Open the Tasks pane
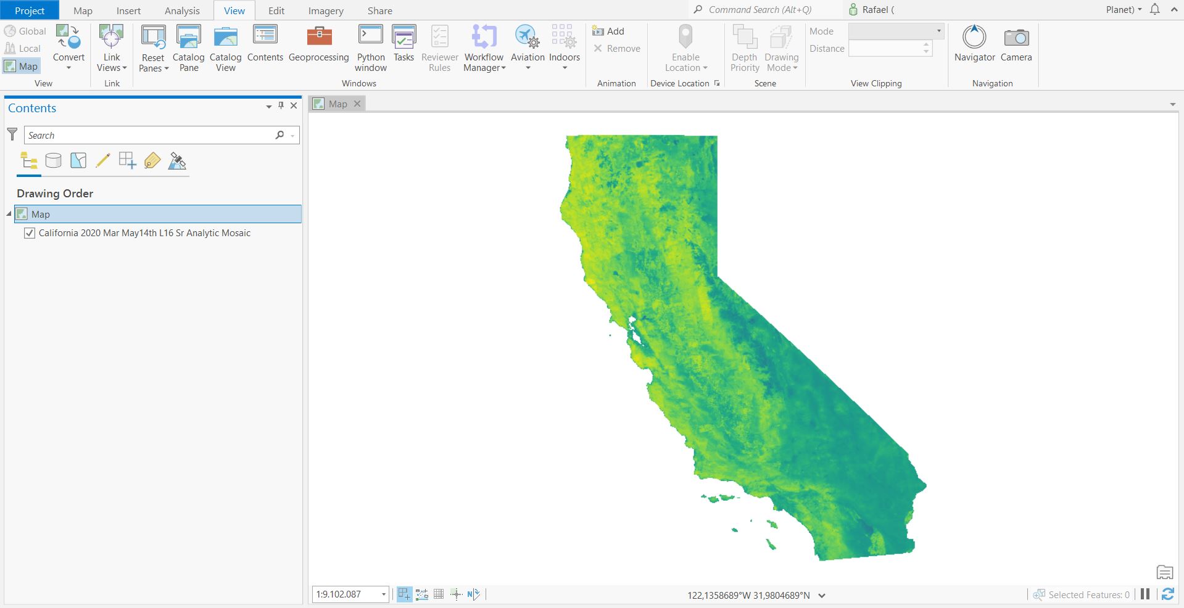The image size is (1184, 608). coord(404,46)
